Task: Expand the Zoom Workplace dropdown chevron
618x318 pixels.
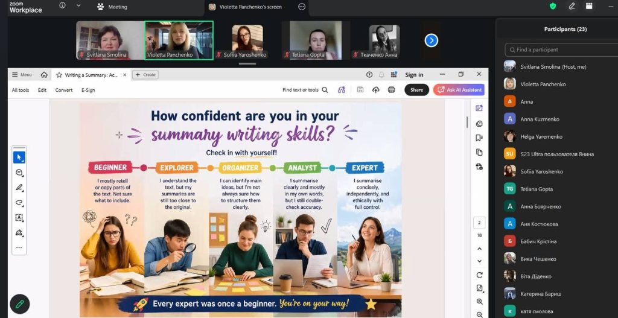Action: coord(78,6)
